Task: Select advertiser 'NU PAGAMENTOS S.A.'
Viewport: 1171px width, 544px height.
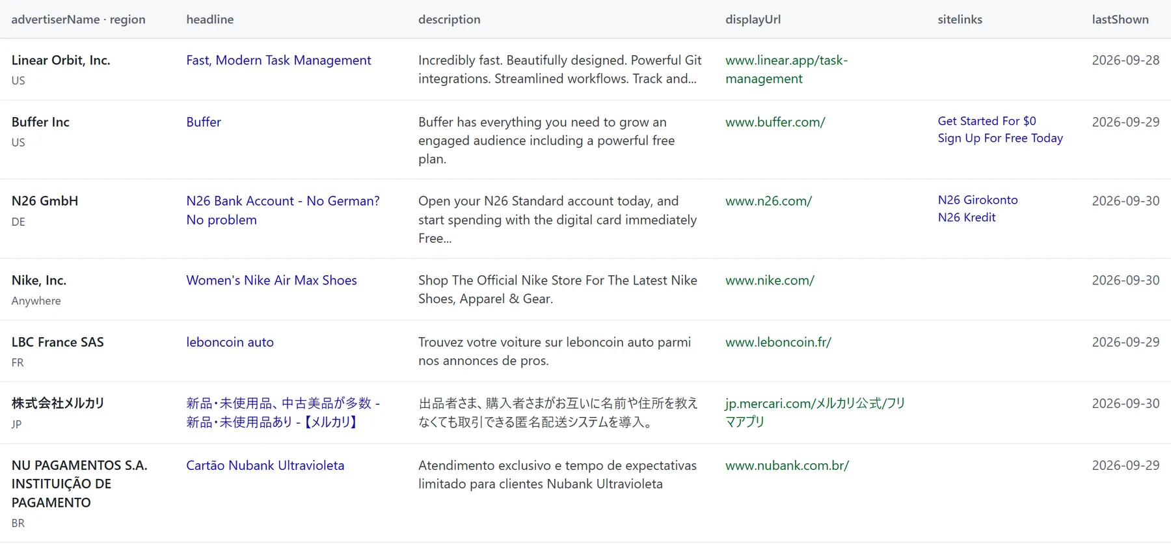Action: click(x=79, y=484)
